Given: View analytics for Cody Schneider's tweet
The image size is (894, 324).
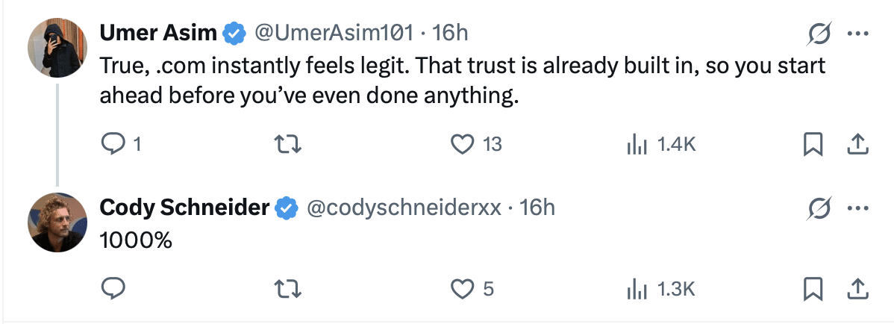Looking at the screenshot, I should (635, 288).
